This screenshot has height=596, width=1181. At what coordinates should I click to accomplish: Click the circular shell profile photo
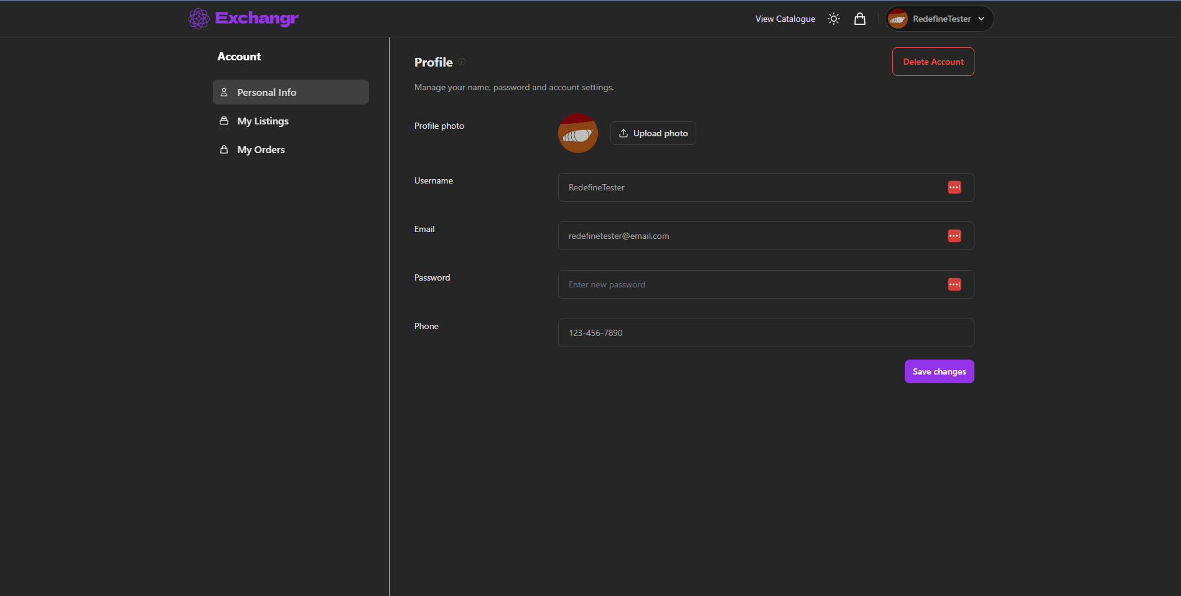click(x=577, y=133)
